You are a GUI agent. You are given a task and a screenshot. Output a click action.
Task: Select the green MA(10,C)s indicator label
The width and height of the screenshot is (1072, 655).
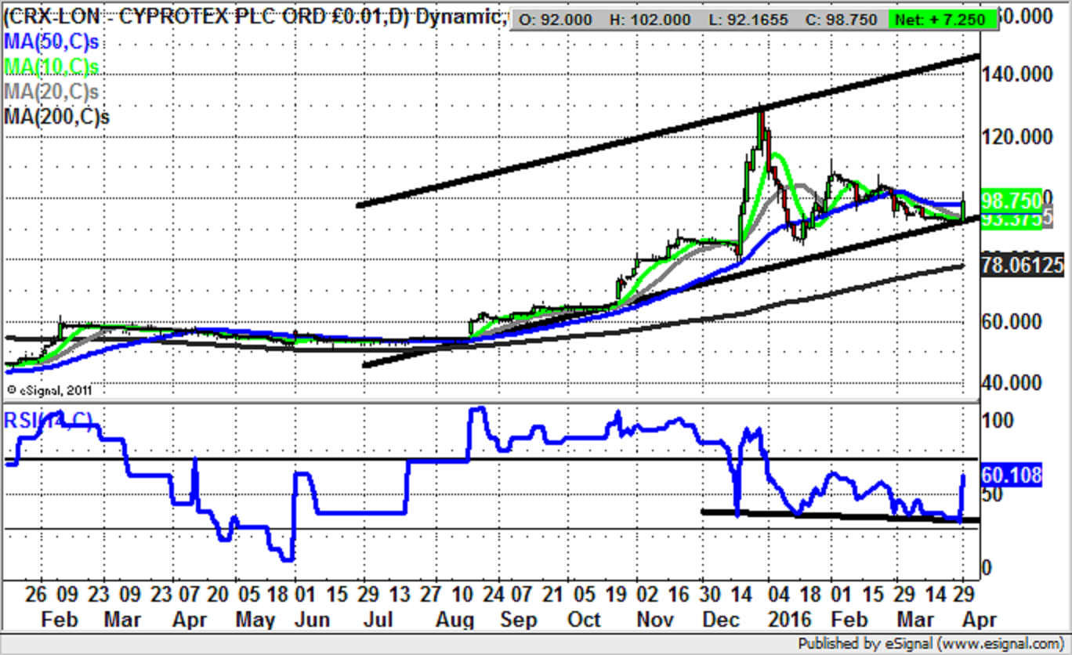click(52, 67)
